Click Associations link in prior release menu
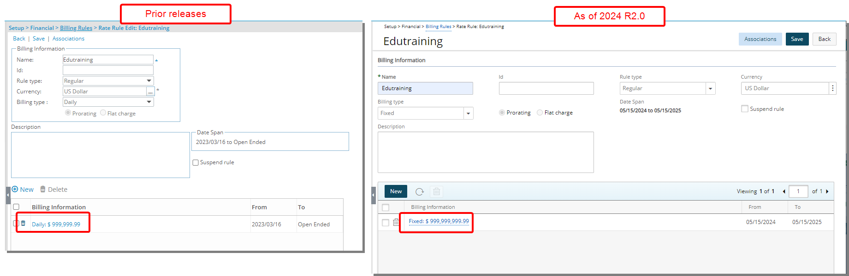This screenshot has width=849, height=276. pos(68,39)
